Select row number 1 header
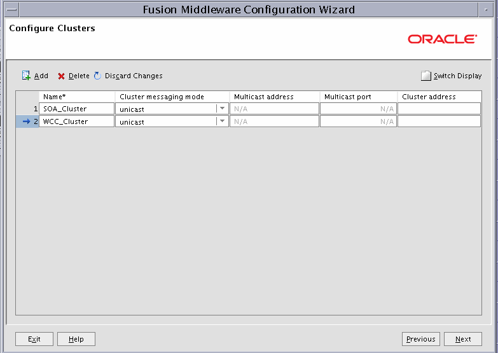This screenshot has width=498, height=353. pyautogui.click(x=27, y=109)
